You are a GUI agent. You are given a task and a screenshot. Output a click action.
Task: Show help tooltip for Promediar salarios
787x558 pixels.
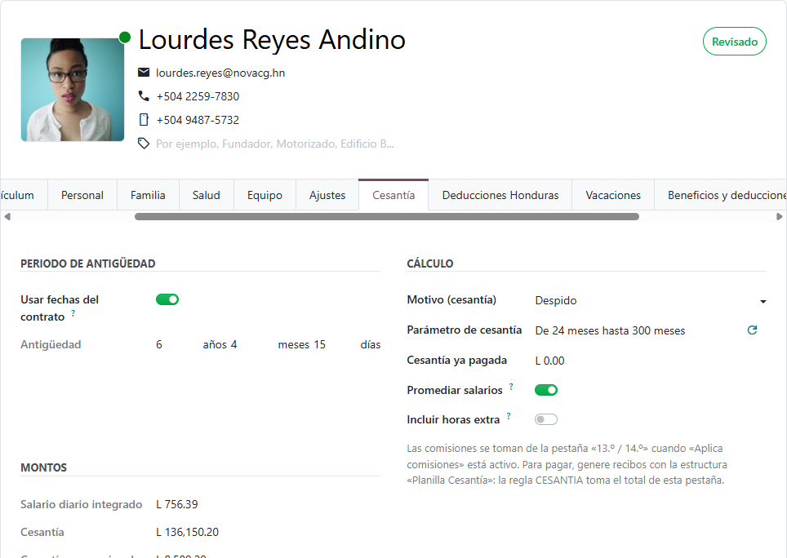click(x=511, y=386)
